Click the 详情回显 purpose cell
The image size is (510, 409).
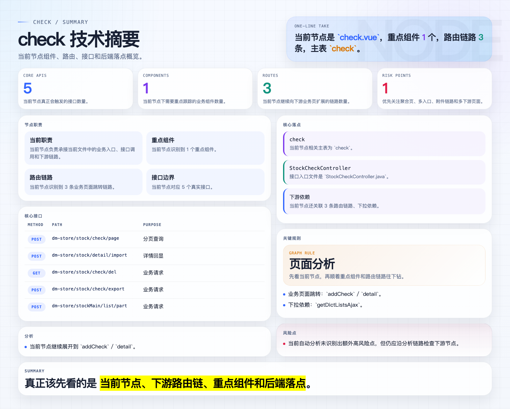click(153, 256)
